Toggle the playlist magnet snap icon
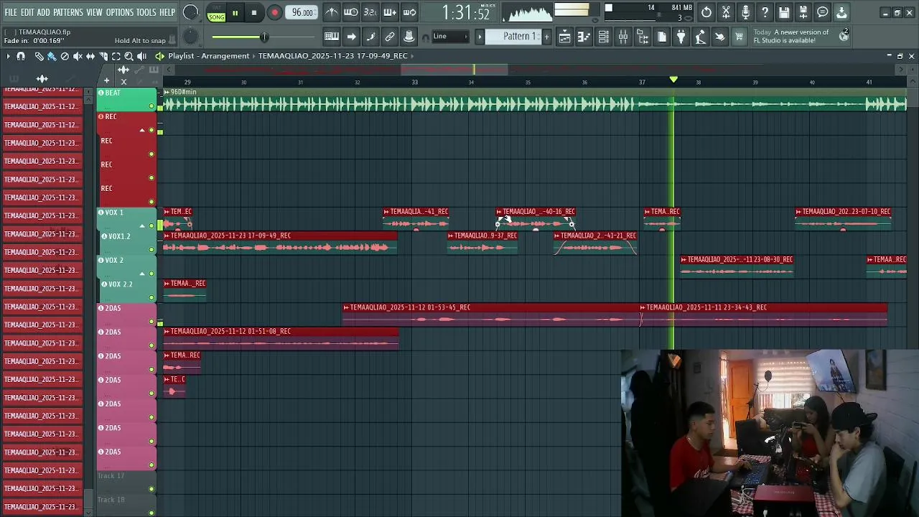This screenshot has width=919, height=517. (21, 56)
